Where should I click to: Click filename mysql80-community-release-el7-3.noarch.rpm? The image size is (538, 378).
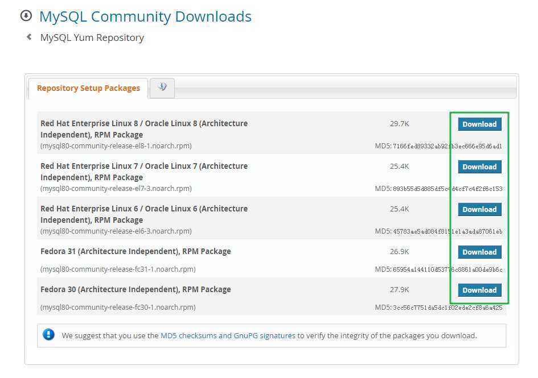pos(116,189)
